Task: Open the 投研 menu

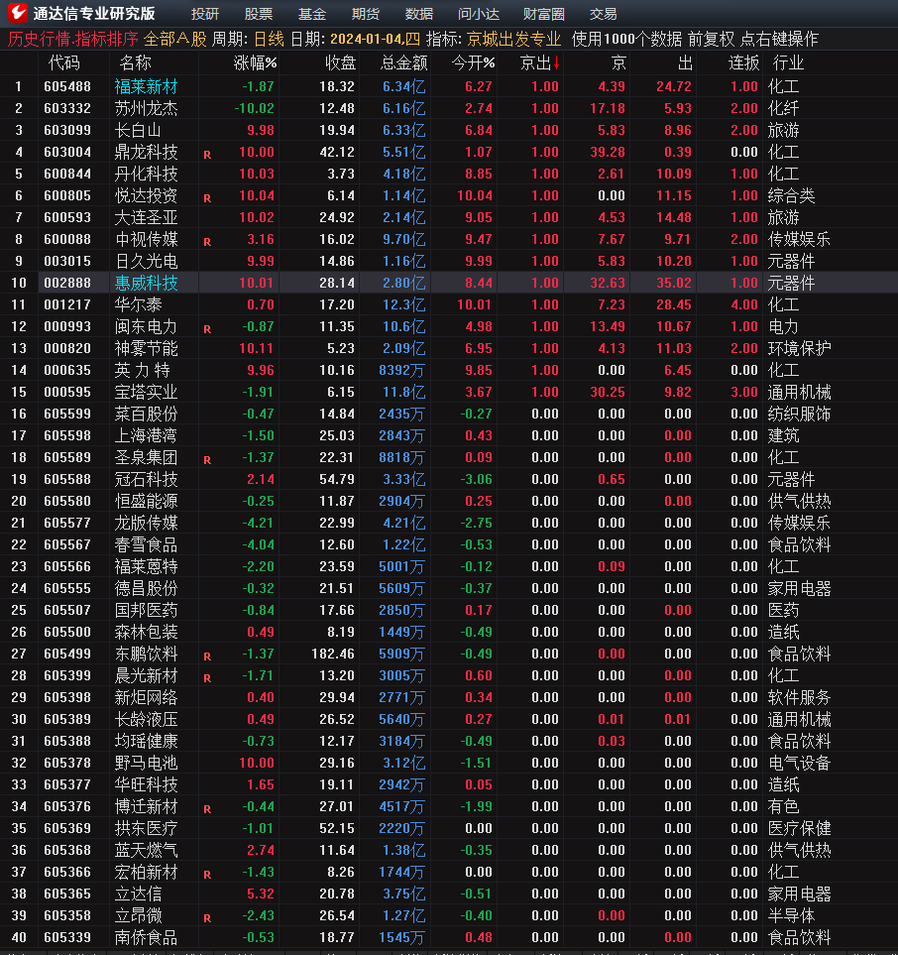Action: pos(205,14)
